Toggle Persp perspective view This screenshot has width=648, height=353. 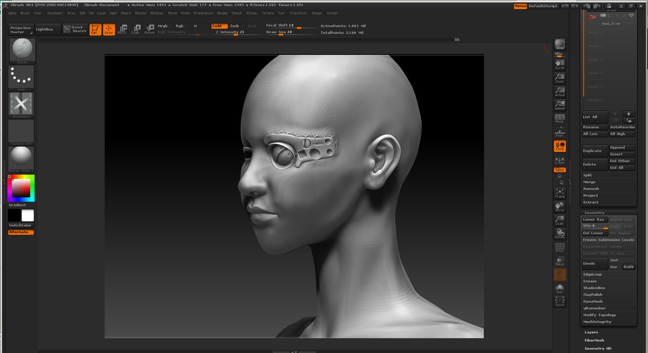pos(560,118)
